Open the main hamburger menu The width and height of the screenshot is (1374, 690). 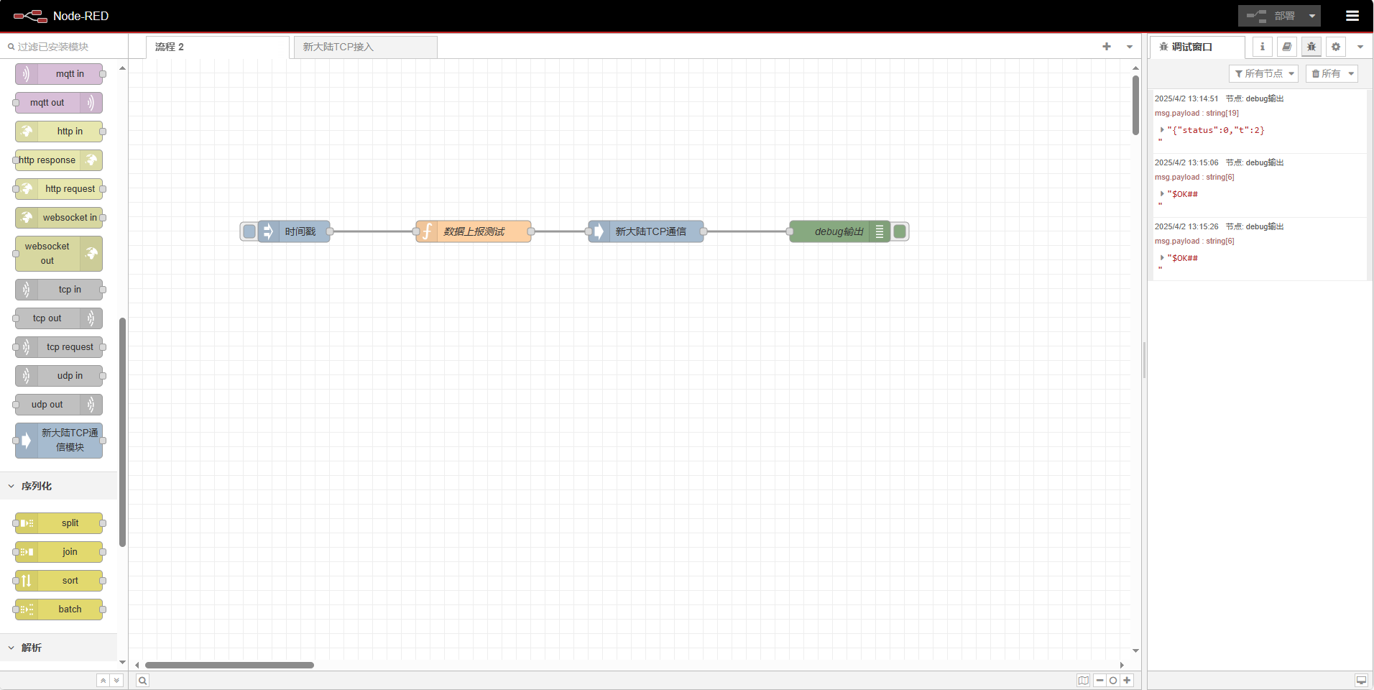click(1352, 16)
